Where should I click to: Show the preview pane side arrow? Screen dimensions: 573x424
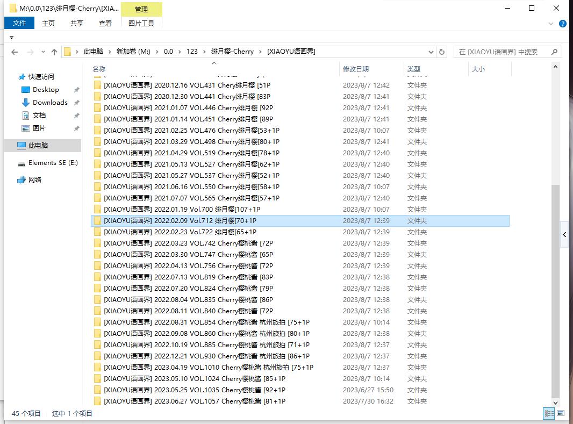tap(564, 234)
